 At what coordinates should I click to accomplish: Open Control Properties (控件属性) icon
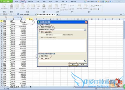coord(79,7)
